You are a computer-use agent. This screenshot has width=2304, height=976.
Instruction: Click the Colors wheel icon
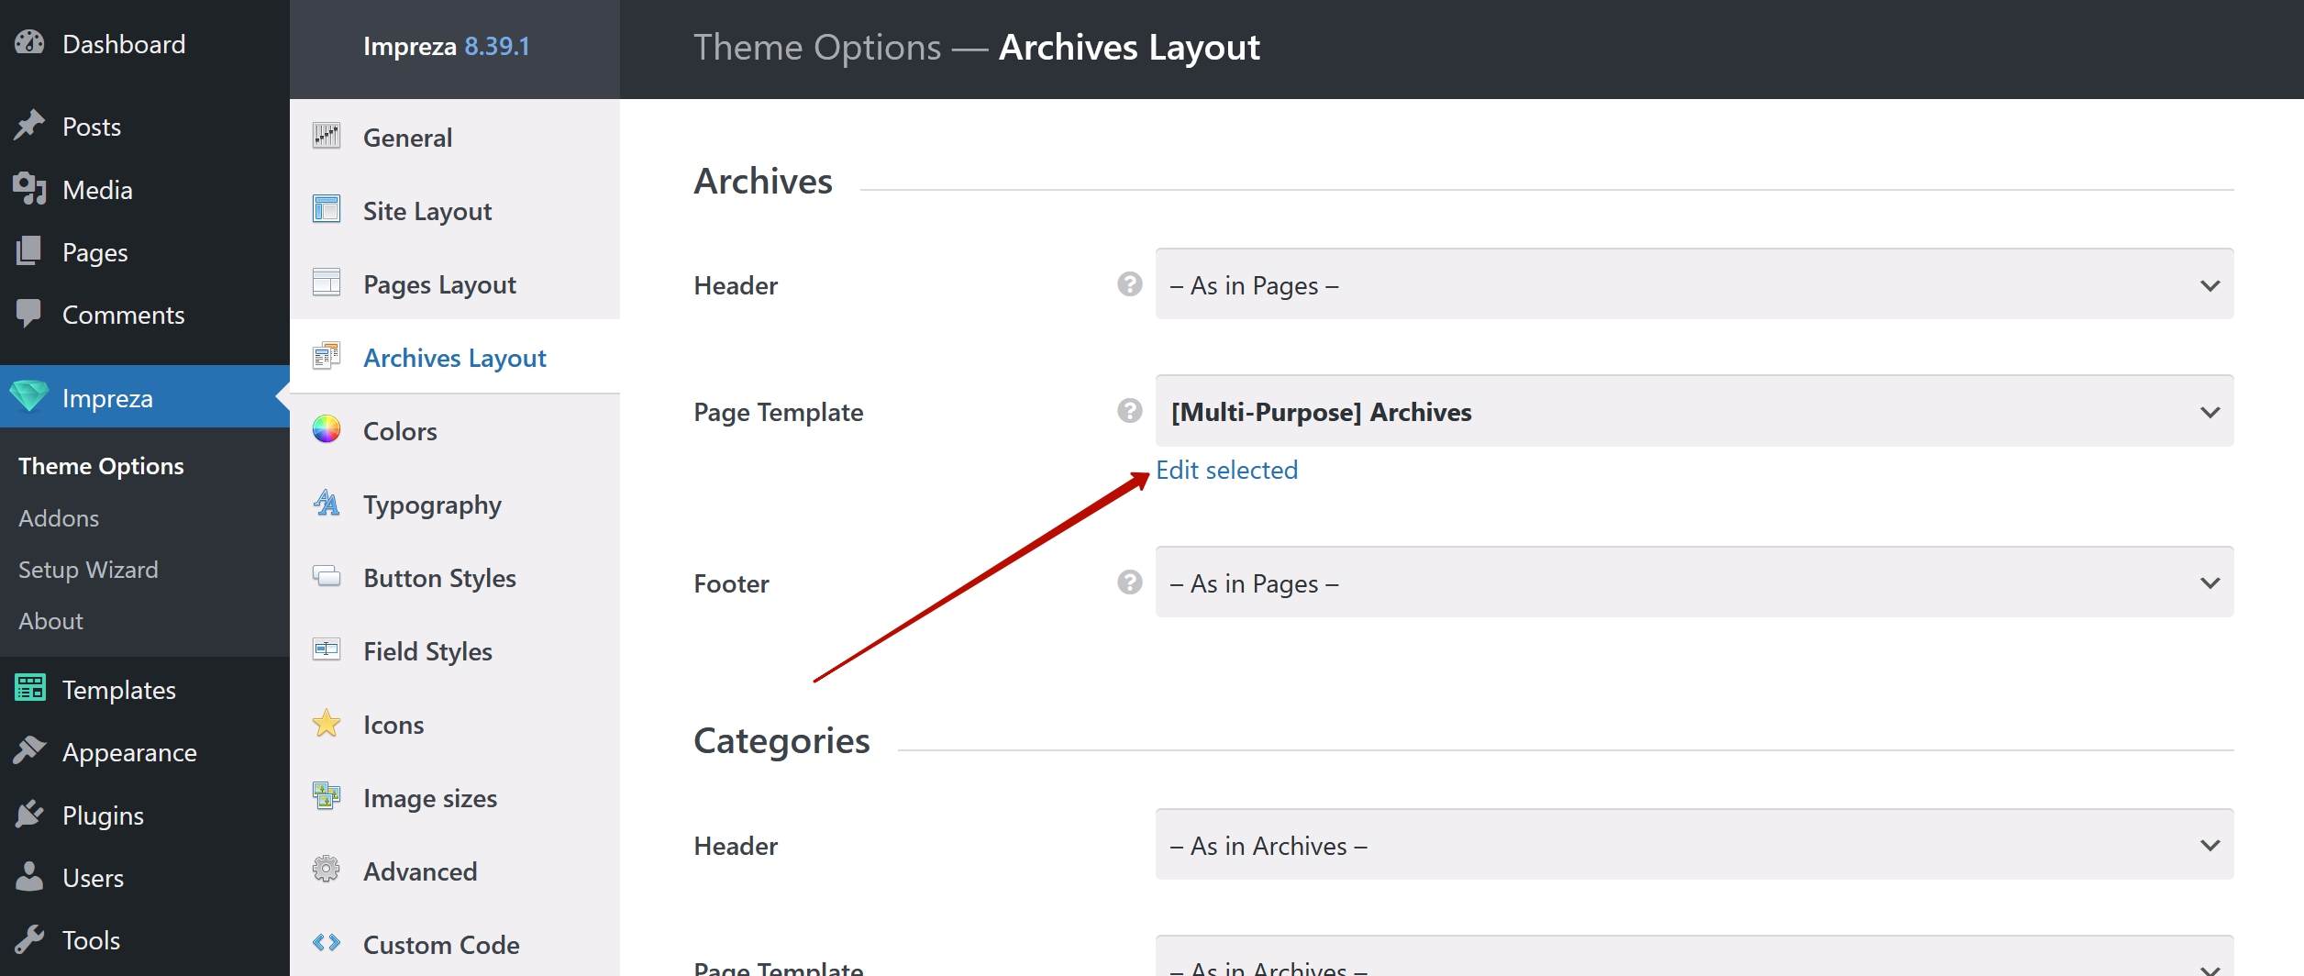coord(327,429)
